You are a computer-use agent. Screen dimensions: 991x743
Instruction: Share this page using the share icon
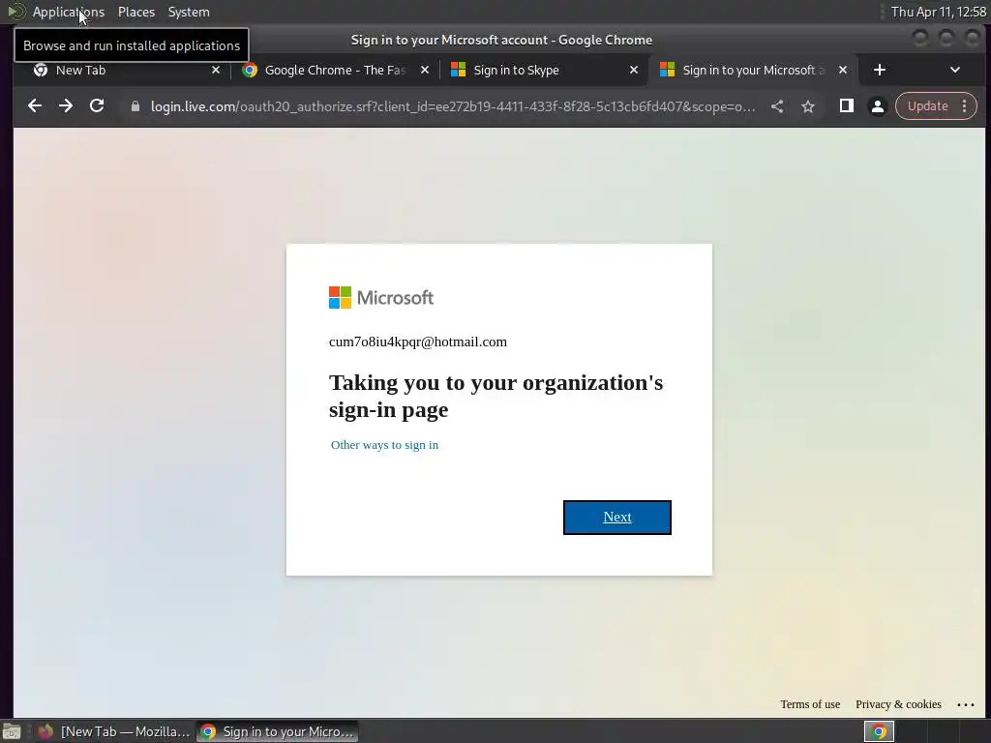coord(777,106)
